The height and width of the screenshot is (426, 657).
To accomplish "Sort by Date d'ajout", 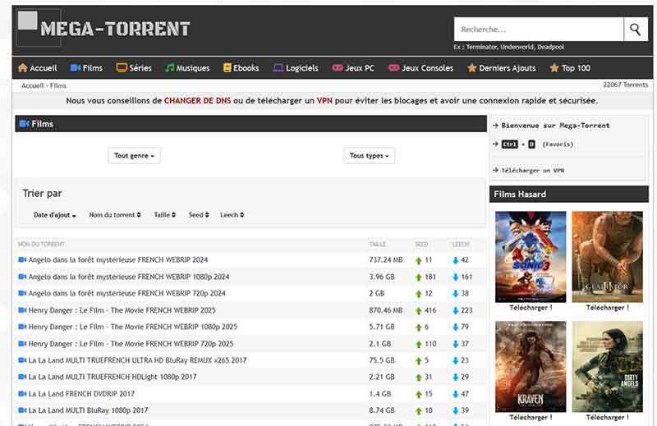I will (55, 215).
